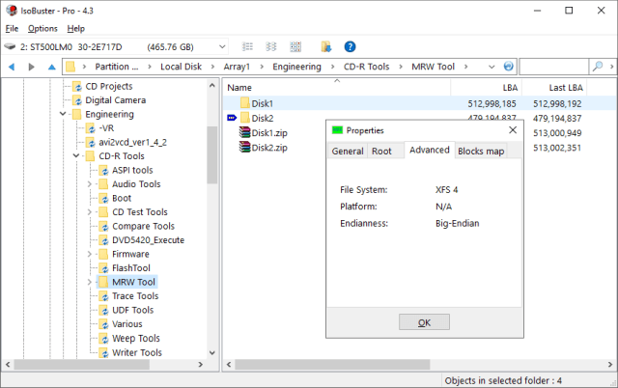Select CD Projects in the tree
The height and width of the screenshot is (388, 618).
point(109,86)
